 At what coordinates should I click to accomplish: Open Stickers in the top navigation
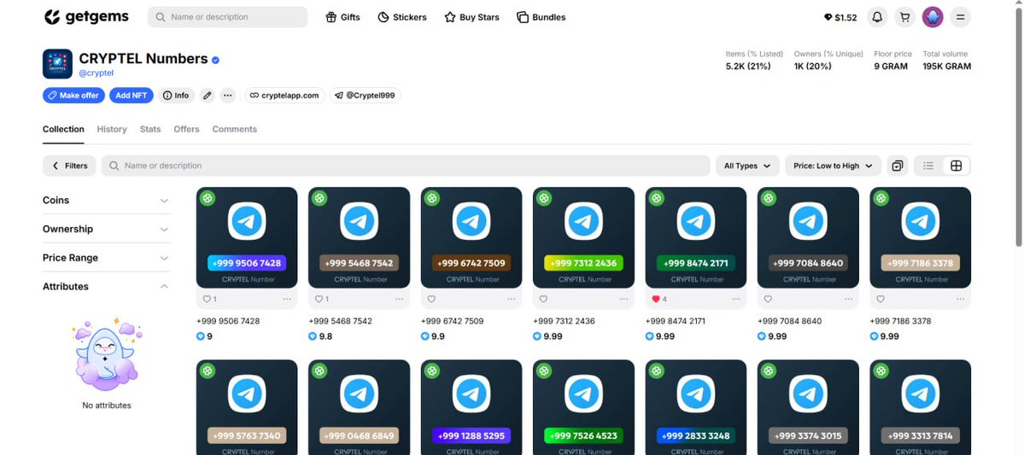(402, 17)
